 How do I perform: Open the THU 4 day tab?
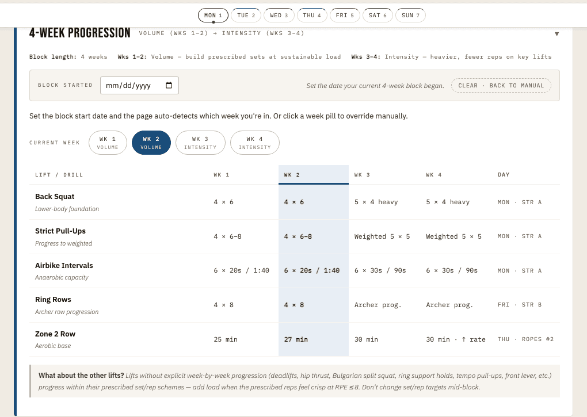point(312,16)
